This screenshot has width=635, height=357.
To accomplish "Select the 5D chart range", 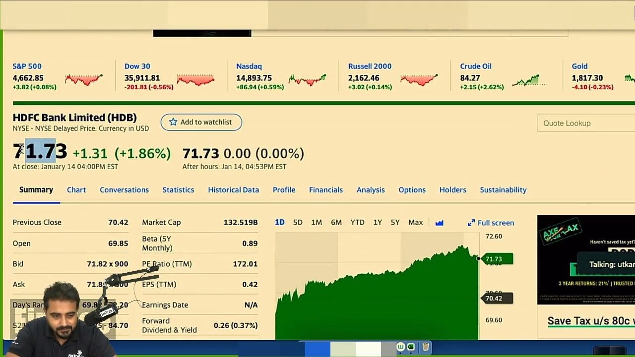I will (298, 223).
